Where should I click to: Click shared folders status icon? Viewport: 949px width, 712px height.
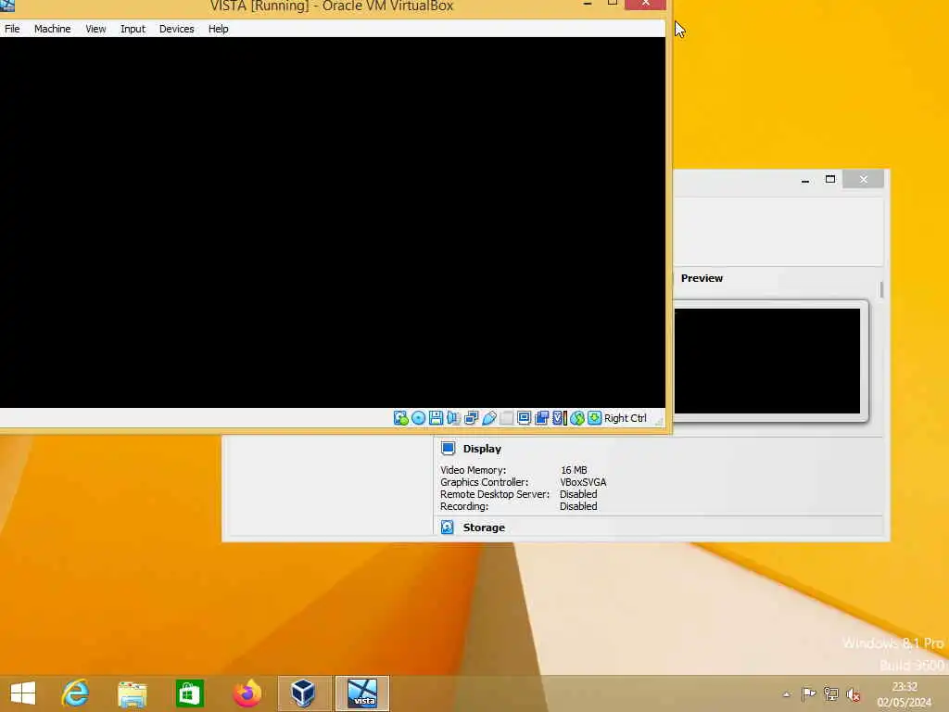tap(507, 418)
